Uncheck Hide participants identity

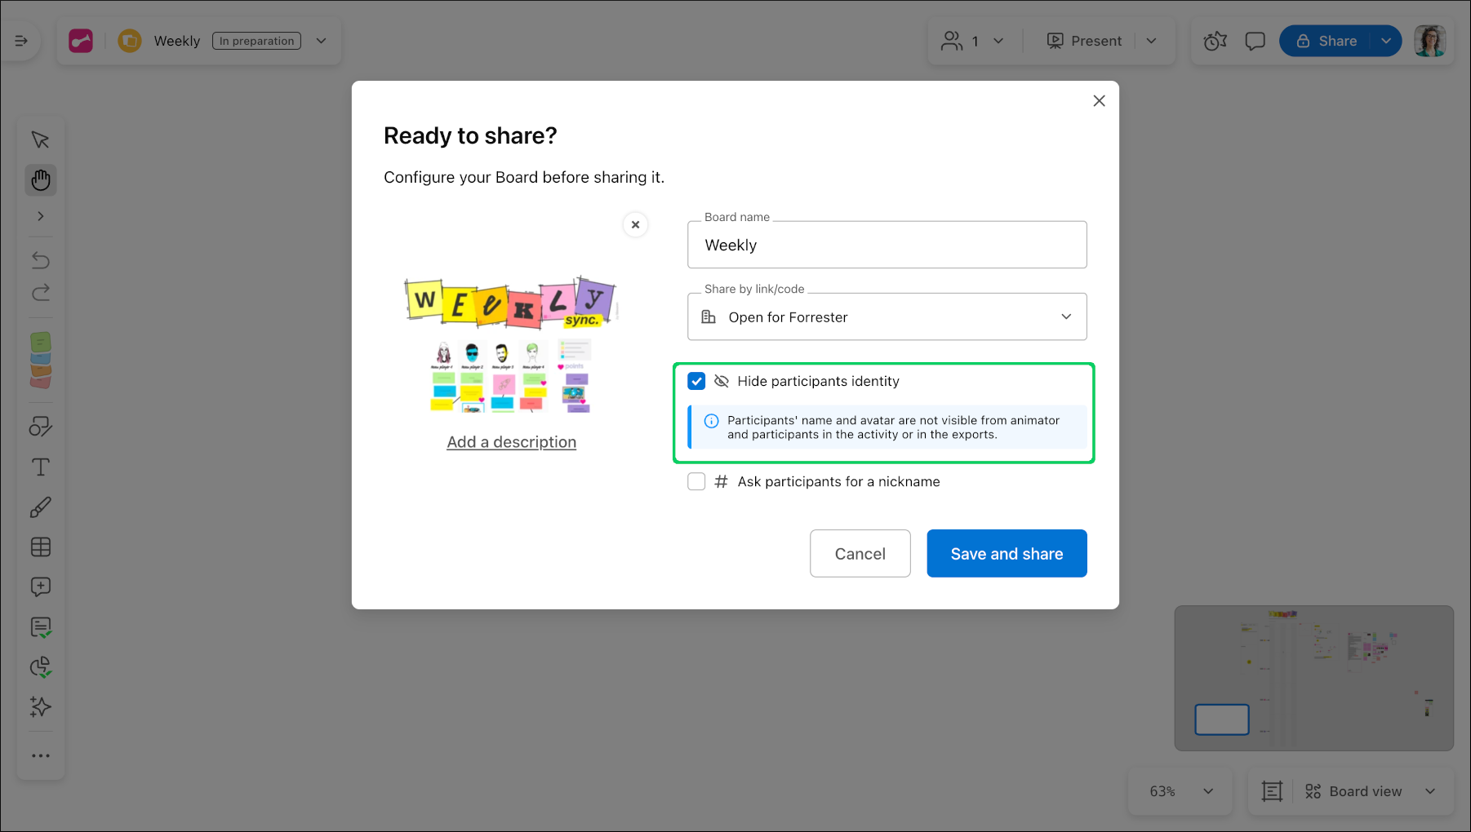pos(696,381)
